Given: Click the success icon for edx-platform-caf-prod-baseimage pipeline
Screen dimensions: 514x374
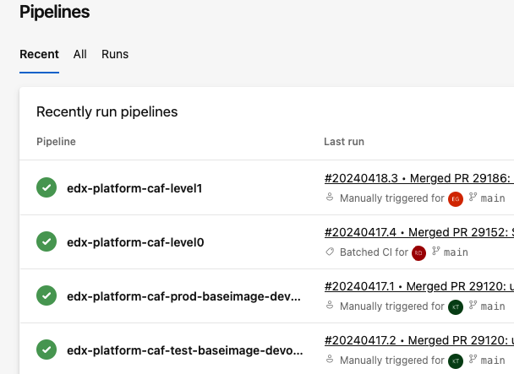Looking at the screenshot, I should 46,296.
